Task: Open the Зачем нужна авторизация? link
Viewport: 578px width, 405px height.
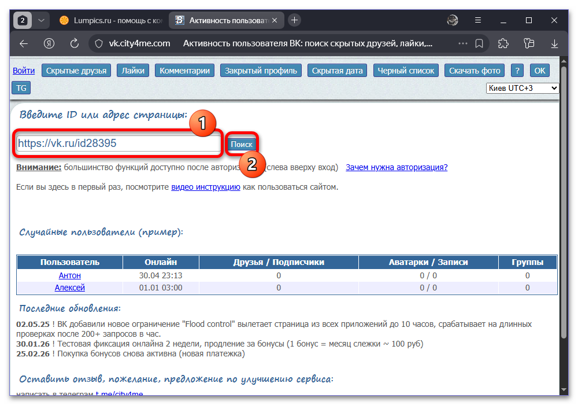Action: (397, 167)
